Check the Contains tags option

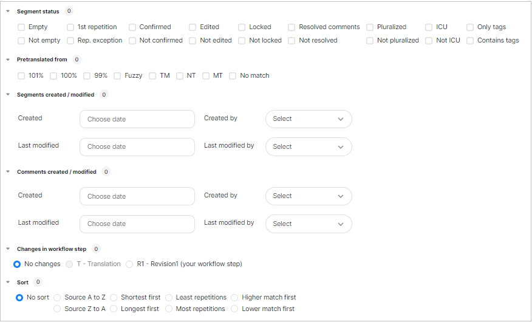pos(470,41)
